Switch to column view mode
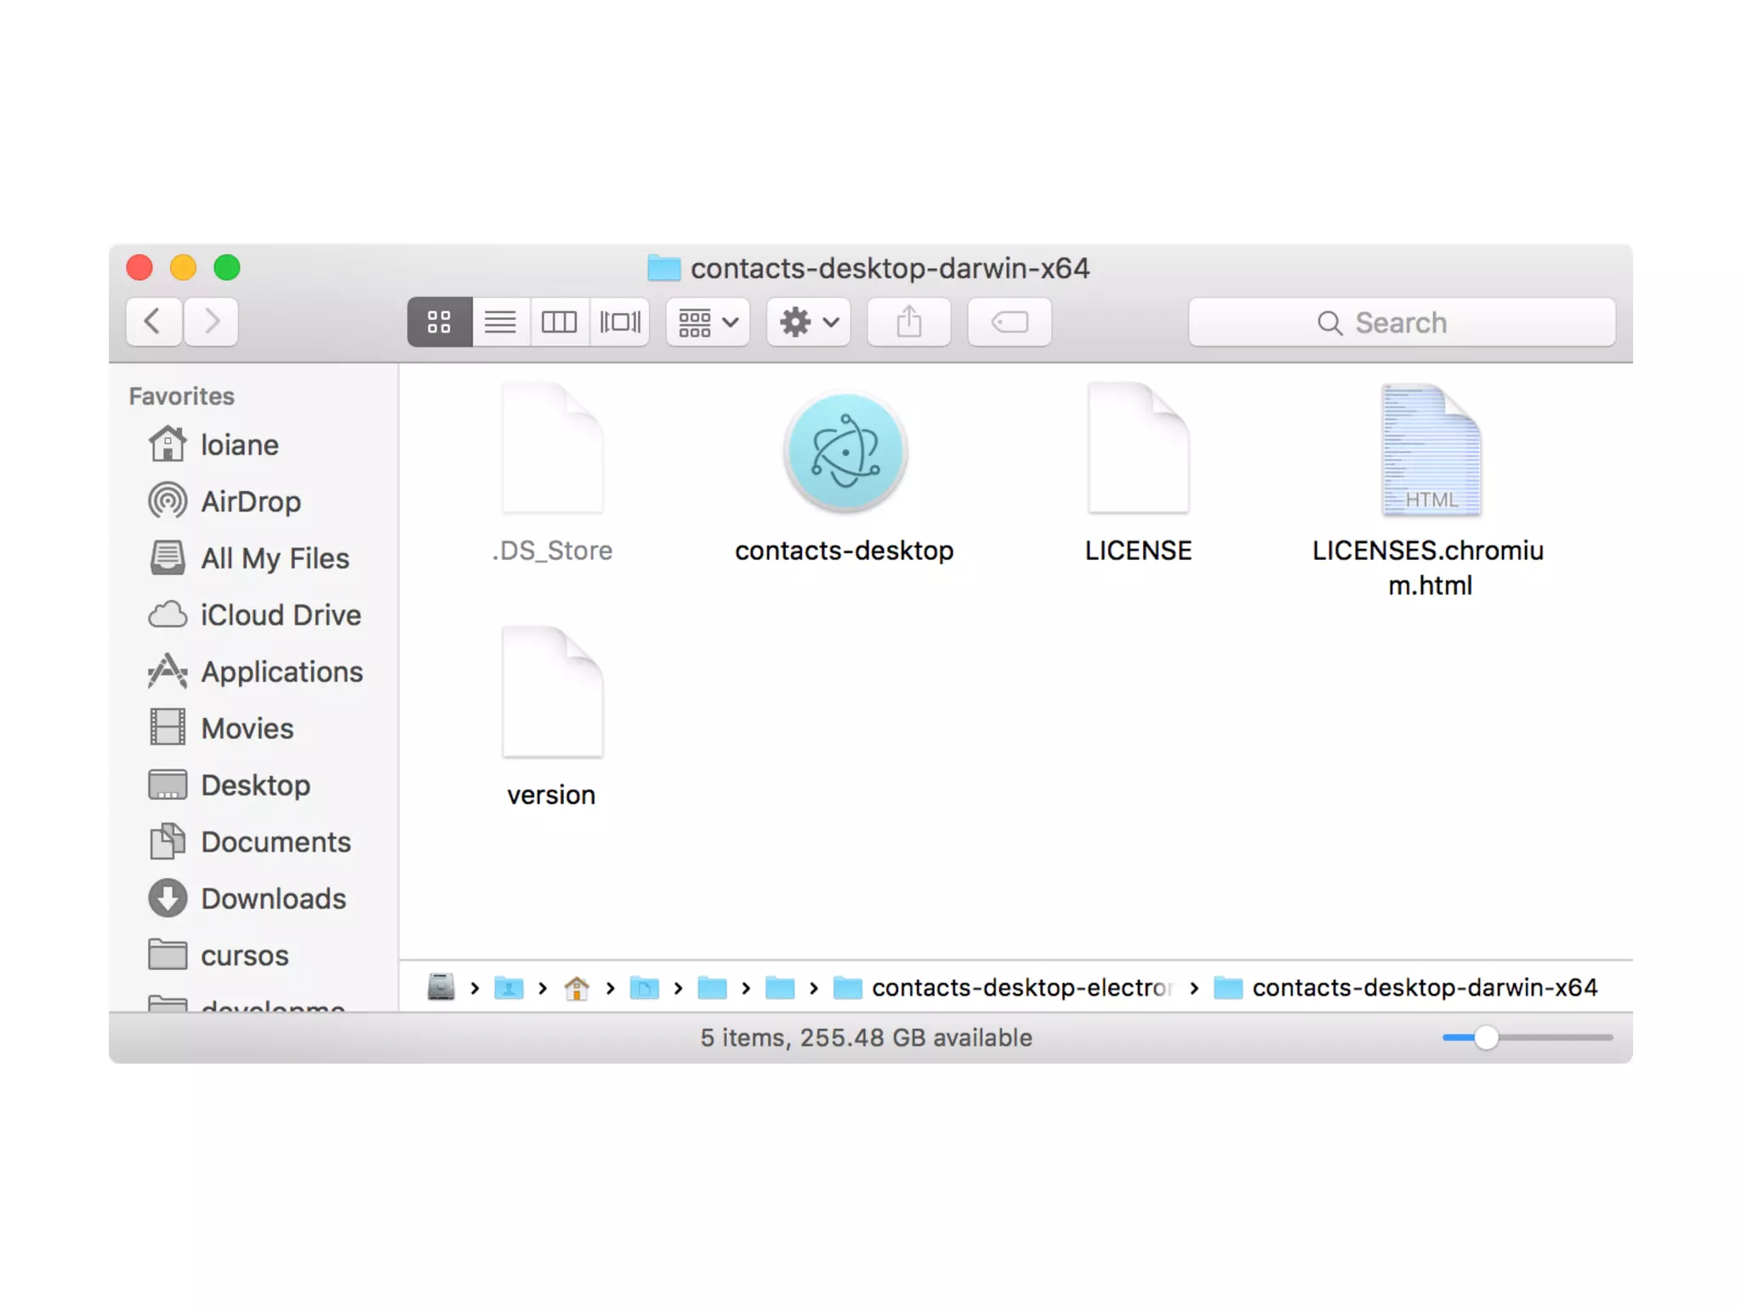The height and width of the screenshot is (1307, 1742). pos(559,322)
